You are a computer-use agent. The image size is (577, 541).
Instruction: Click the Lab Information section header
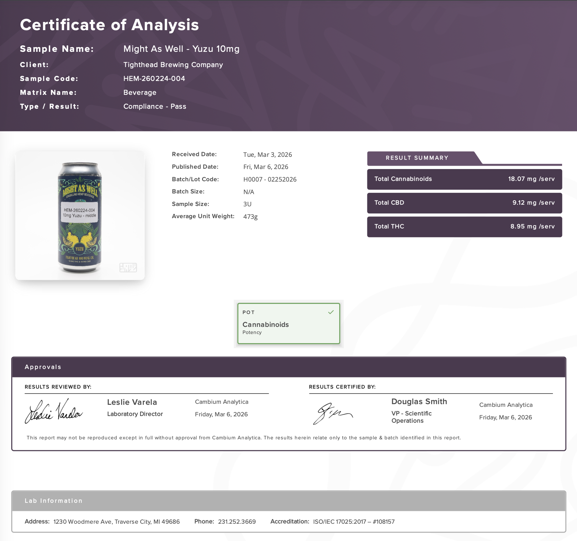click(x=289, y=501)
